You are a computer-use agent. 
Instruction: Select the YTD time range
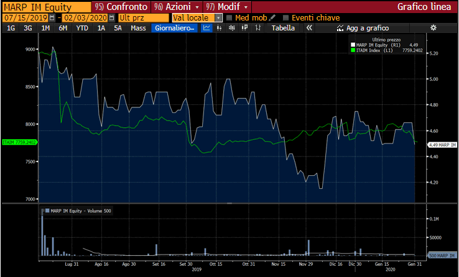[81, 28]
